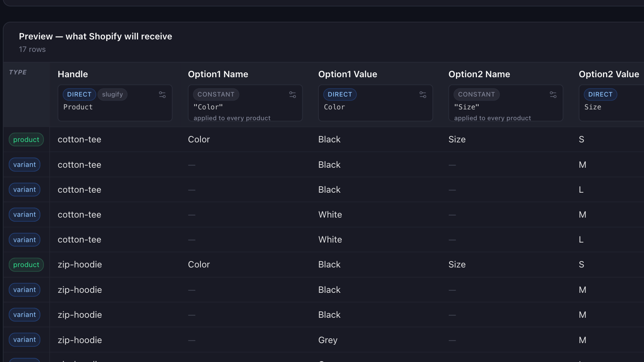
Task: Click the variant tag on cotton-tee White L row
Action: (25, 240)
